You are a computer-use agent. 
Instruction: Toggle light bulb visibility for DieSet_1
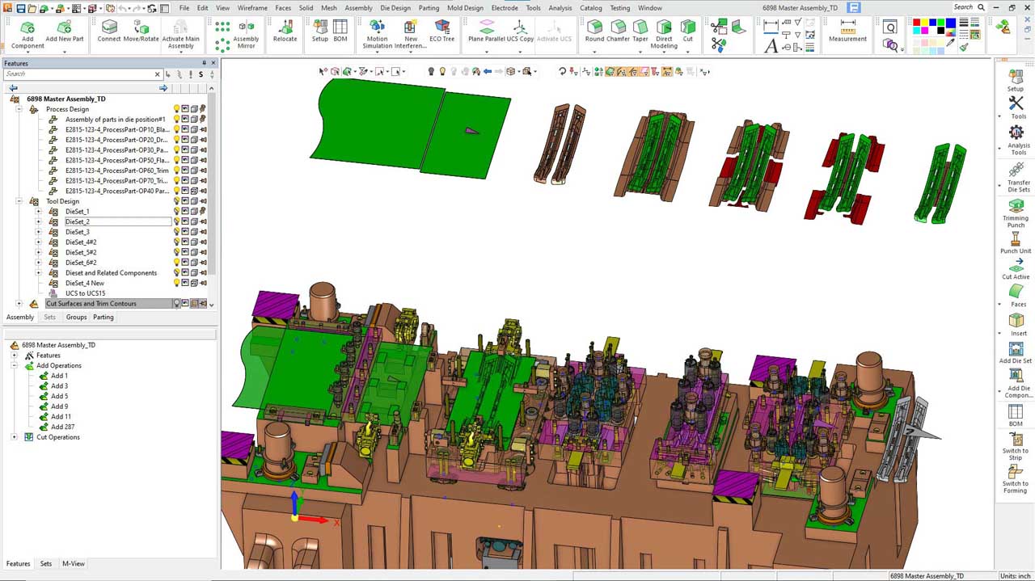point(176,212)
